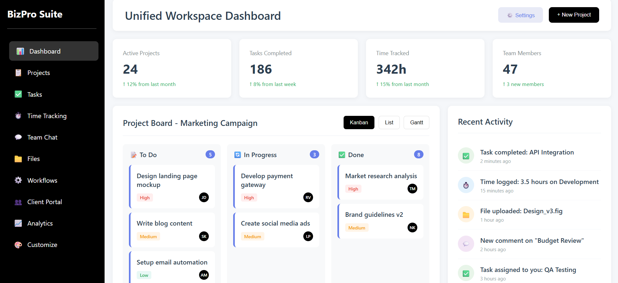Switch to the Kanban view
The height and width of the screenshot is (283, 618).
[x=359, y=122]
